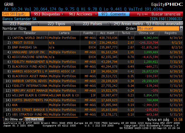Sort by Cartera column header
Screen dimensions: 185x133
pos(64,33)
